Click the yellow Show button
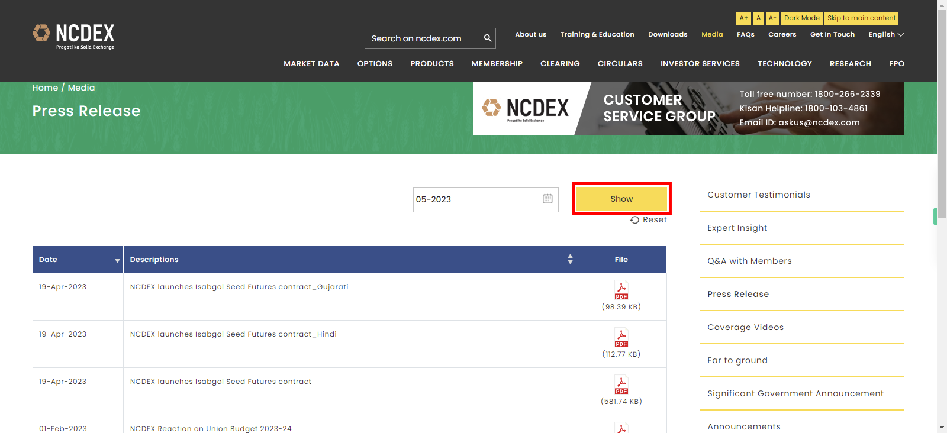The height and width of the screenshot is (433, 947). pos(621,199)
